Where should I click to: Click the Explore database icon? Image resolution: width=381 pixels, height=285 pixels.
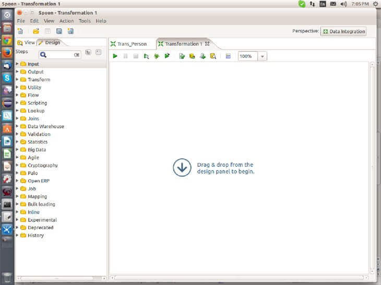pos(213,56)
